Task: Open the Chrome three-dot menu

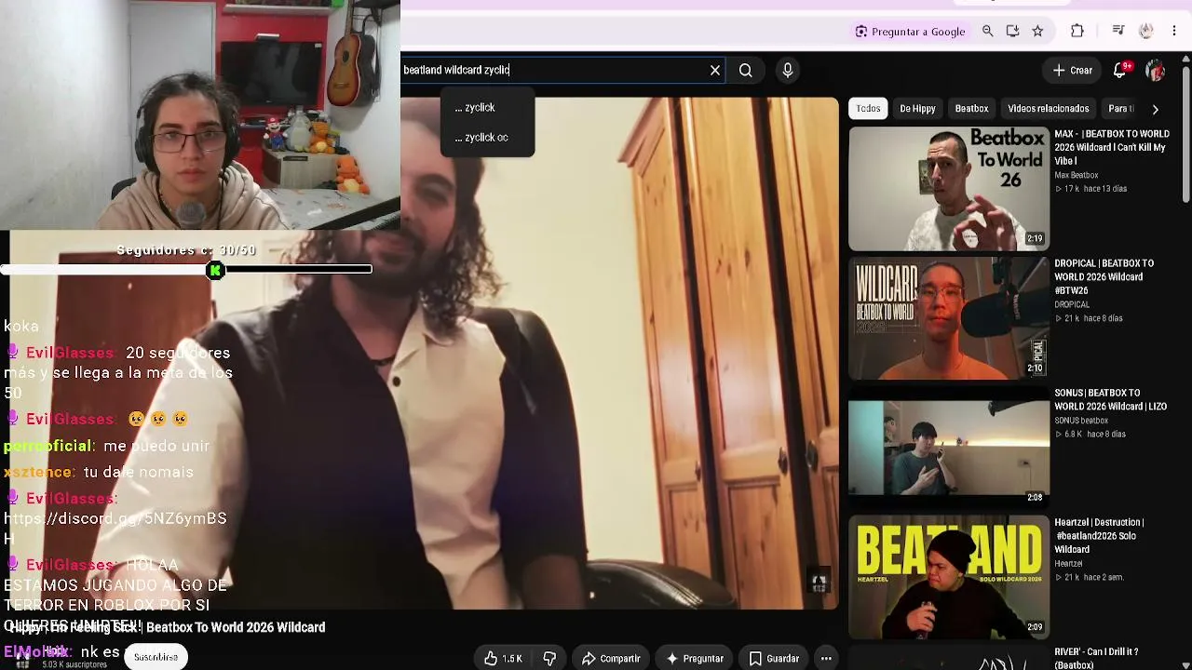Action: pyautogui.click(x=1173, y=31)
